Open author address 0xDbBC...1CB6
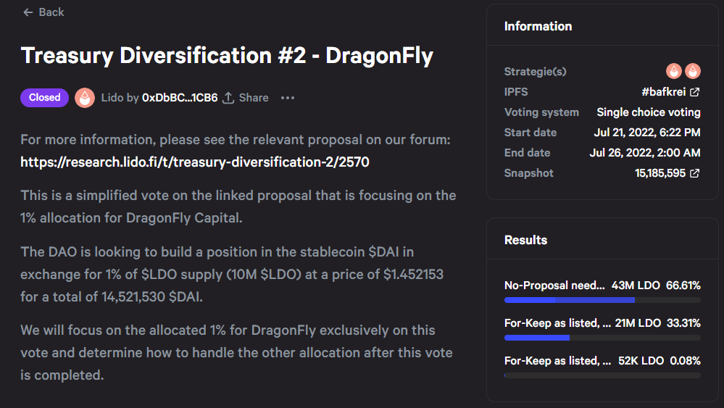The width and height of the screenshot is (724, 408). point(180,98)
